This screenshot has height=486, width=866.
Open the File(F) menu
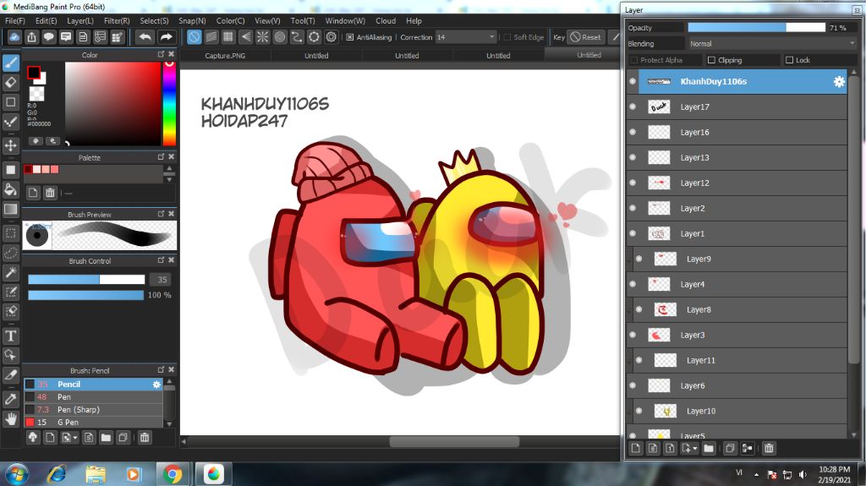[15, 20]
